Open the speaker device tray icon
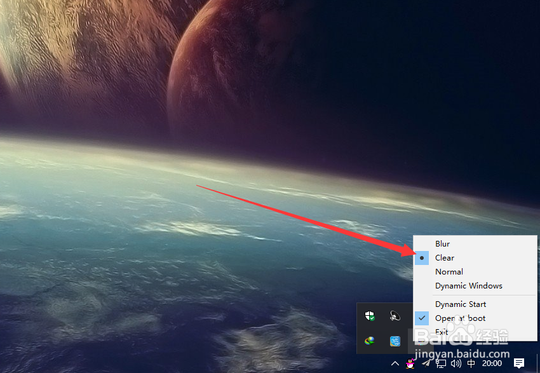The width and height of the screenshot is (540, 373). pos(395,315)
